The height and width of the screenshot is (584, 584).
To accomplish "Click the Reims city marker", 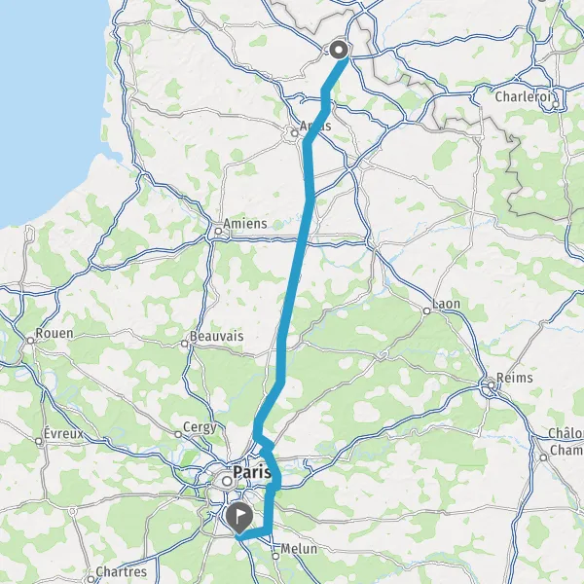I will coord(492,384).
